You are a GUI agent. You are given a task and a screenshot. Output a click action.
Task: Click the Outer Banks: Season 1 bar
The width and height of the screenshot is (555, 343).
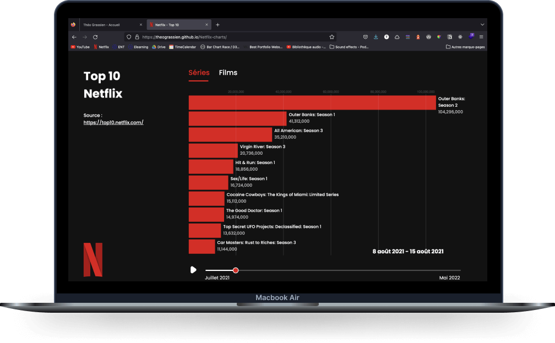tap(237, 118)
